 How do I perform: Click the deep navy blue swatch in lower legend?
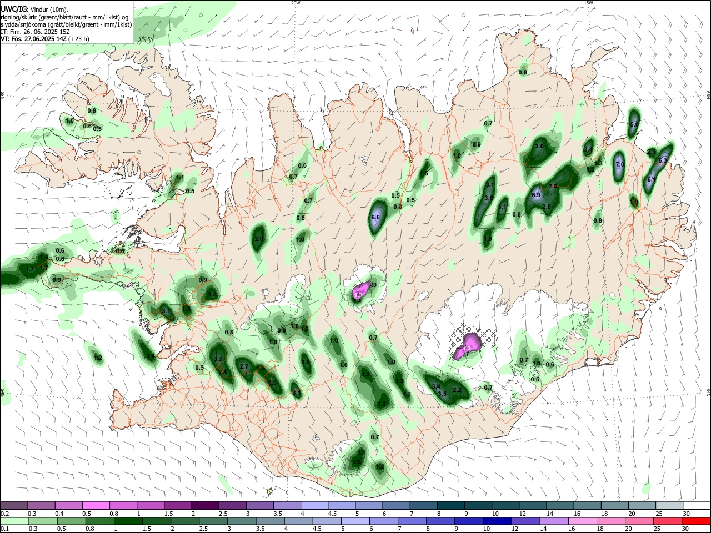(x=496, y=521)
